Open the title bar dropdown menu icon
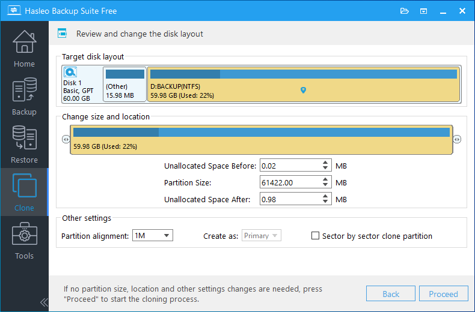 click(x=423, y=11)
